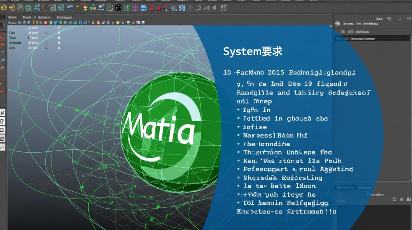The width and height of the screenshot is (412, 230).
Task: Click the filter button in the right panel
Action: [389, 19]
